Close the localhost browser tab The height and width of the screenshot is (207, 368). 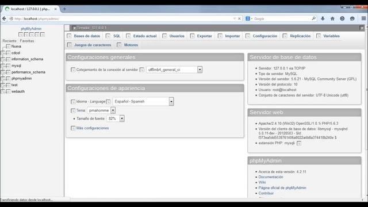pyautogui.click(x=55, y=9)
